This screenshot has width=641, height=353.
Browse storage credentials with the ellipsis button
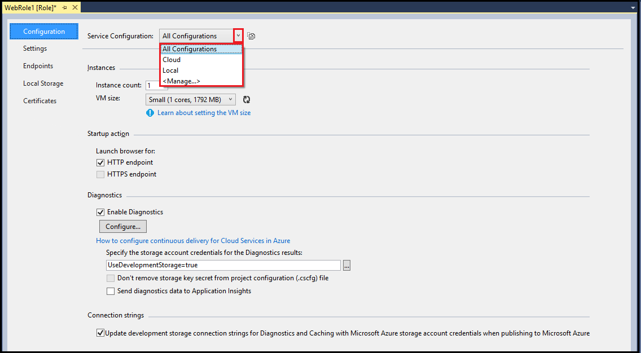pyautogui.click(x=346, y=265)
